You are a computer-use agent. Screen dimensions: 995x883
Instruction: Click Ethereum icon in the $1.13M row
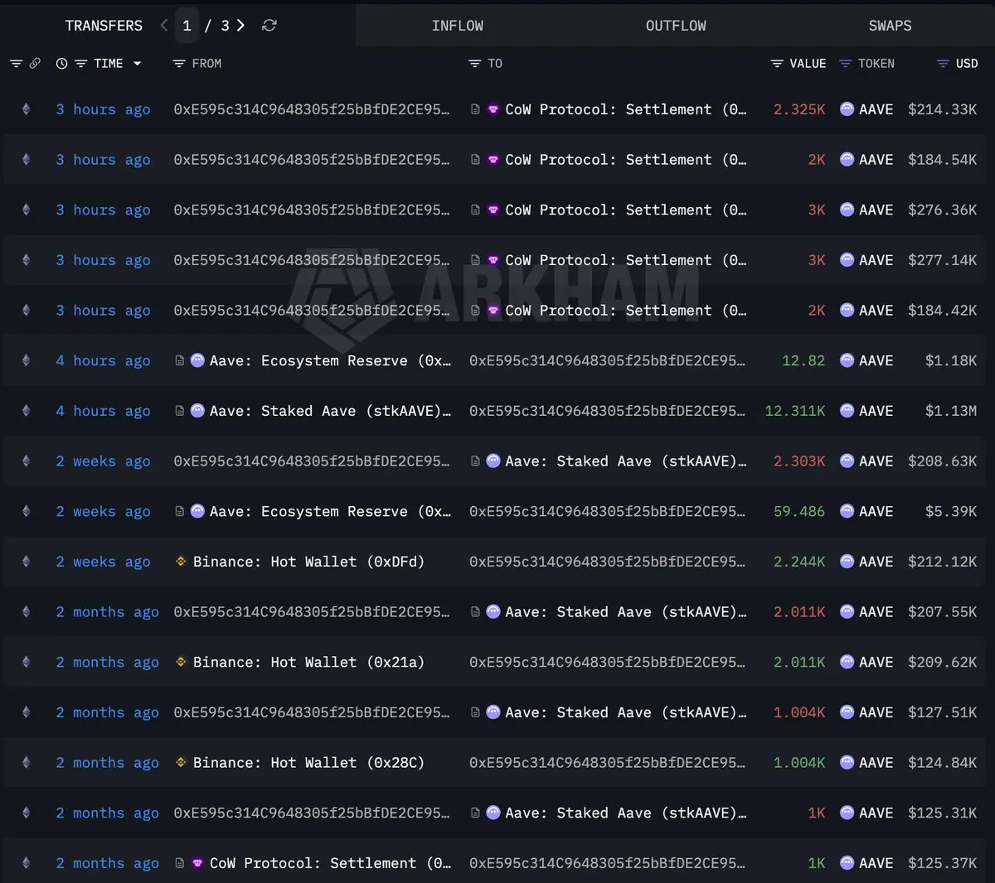(26, 411)
